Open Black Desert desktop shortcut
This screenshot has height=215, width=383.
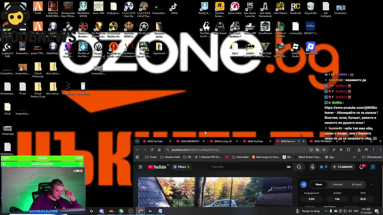pyautogui.click(x=220, y=28)
